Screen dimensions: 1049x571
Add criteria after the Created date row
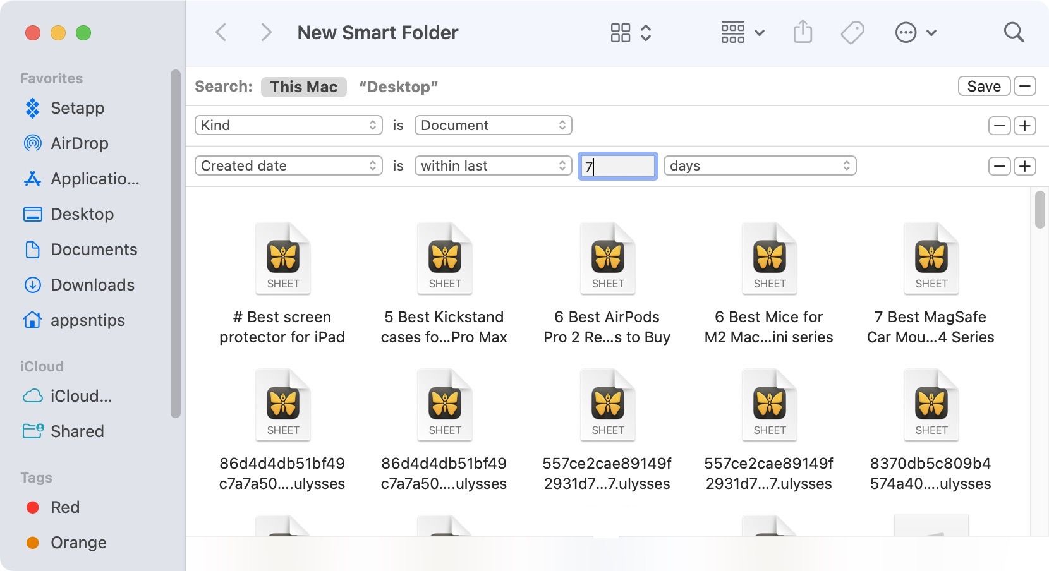[x=1024, y=166]
